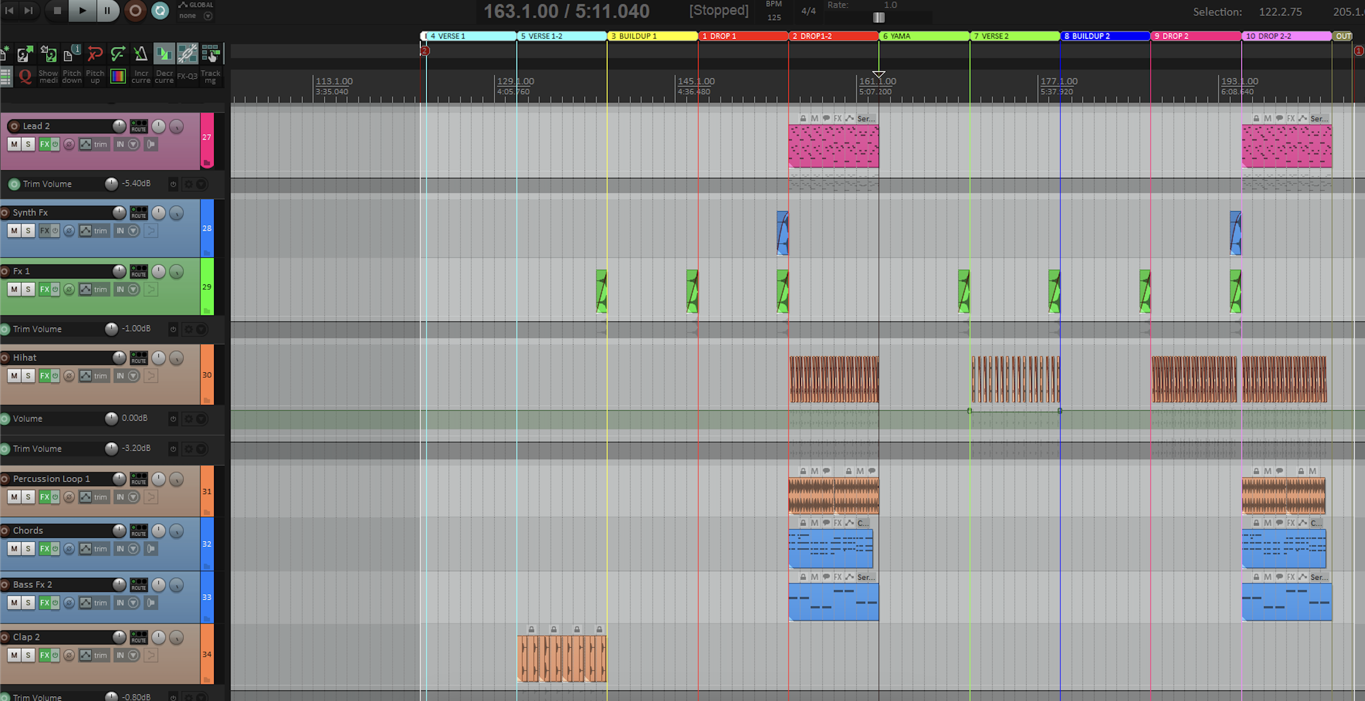Screen dimensions: 1365x701
Task: Click the Show medi toolbar button
Action: 48,77
